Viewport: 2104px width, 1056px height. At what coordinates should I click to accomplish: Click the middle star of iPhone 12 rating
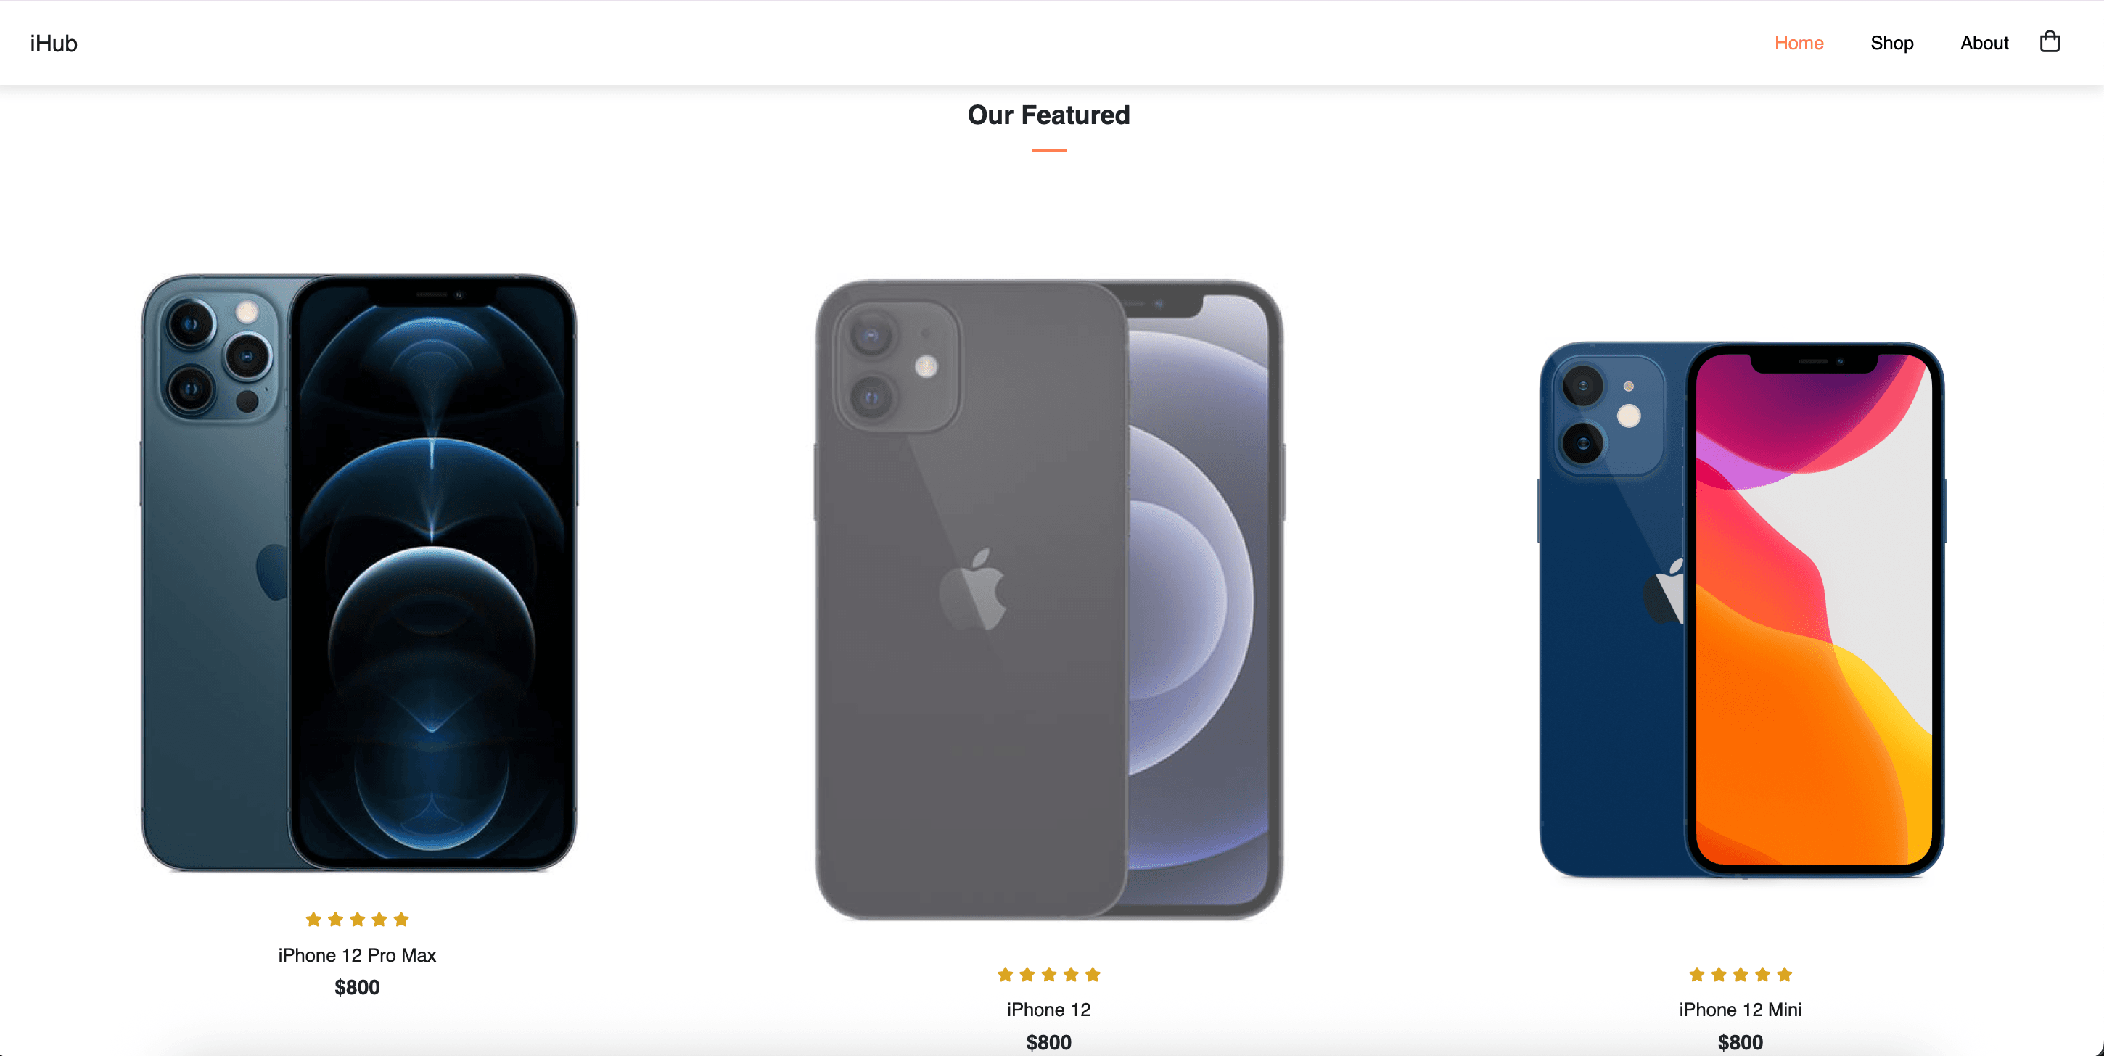(x=1048, y=974)
